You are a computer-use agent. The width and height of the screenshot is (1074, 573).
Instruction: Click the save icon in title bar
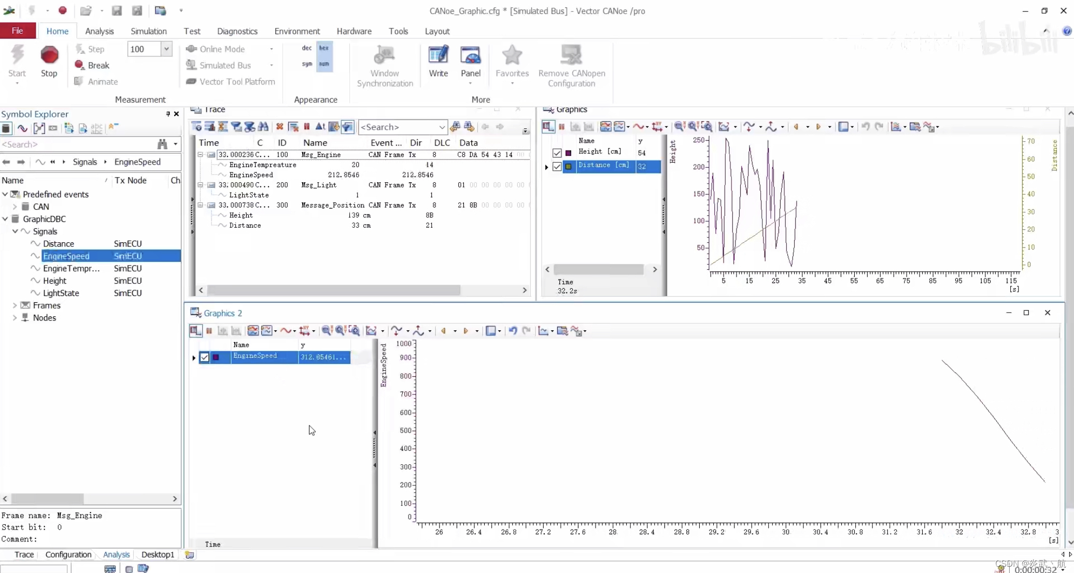point(117,10)
